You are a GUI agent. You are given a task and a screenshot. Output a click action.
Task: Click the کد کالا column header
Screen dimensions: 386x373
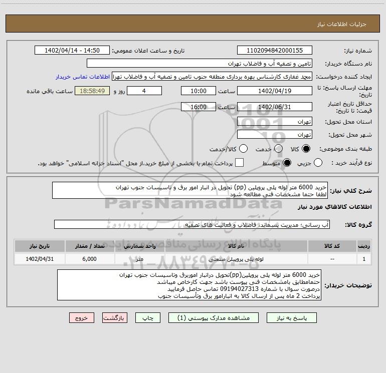pos(332,246)
